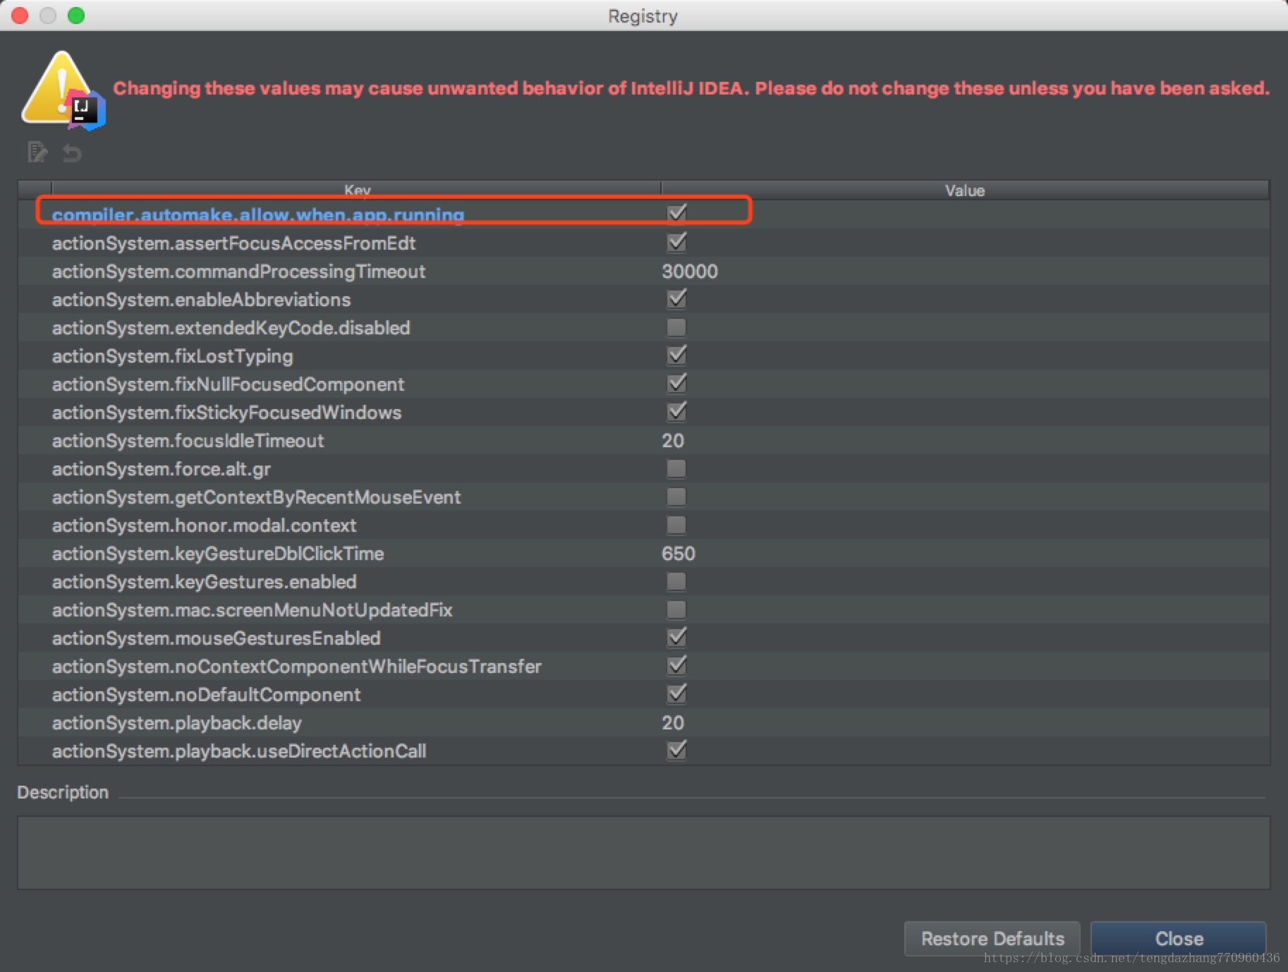Select the 20 value for focusIdleTimeout
Viewport: 1288px width, 972px height.
[x=673, y=441]
